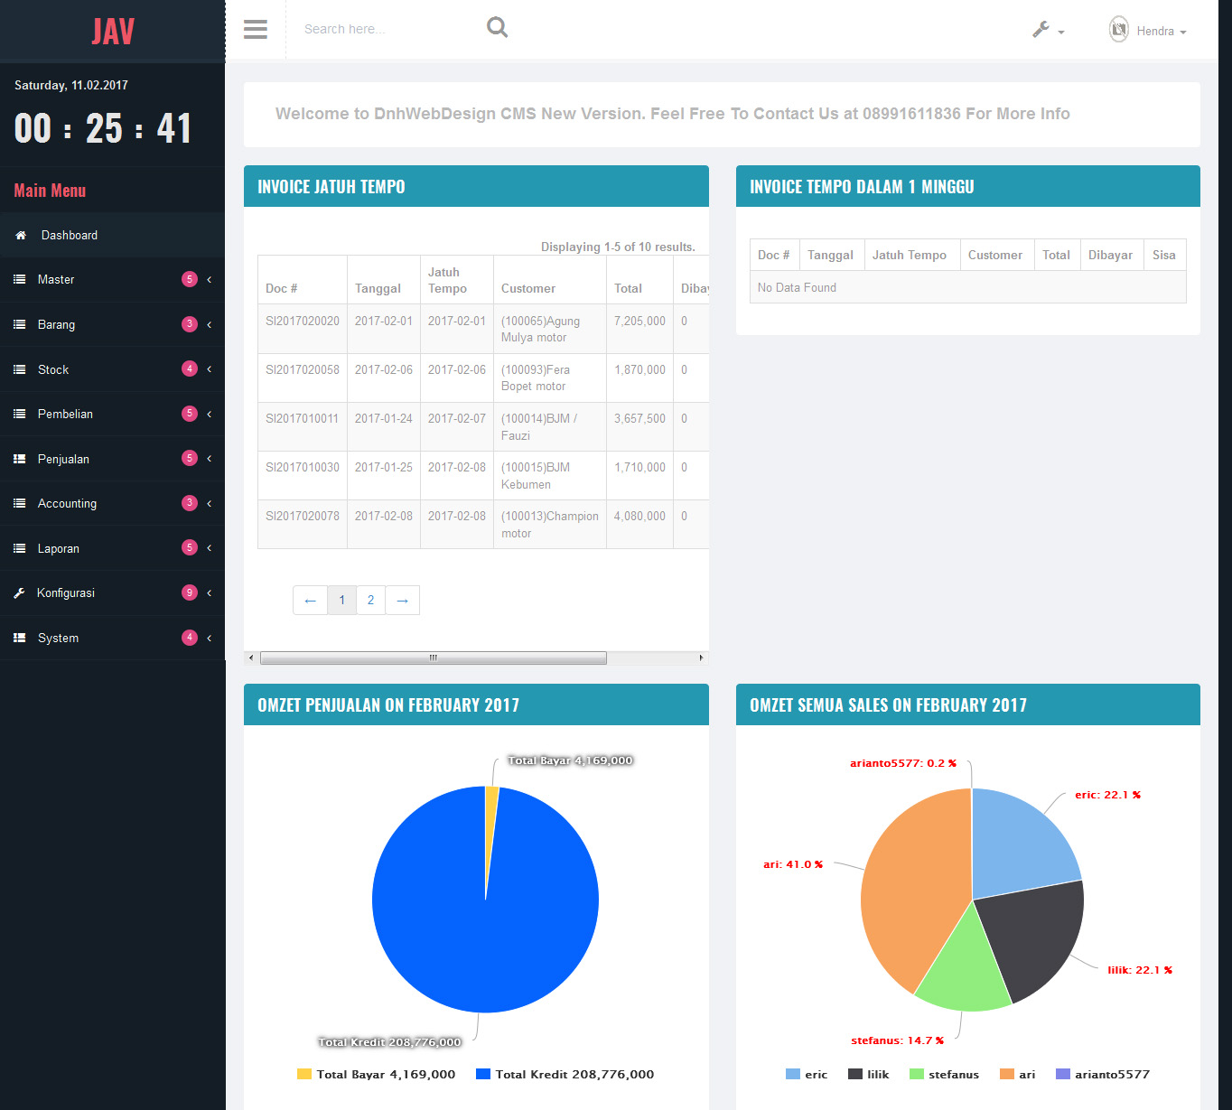Expand the Stock submenu arrow
Image resolution: width=1232 pixels, height=1110 pixels.
click(210, 369)
